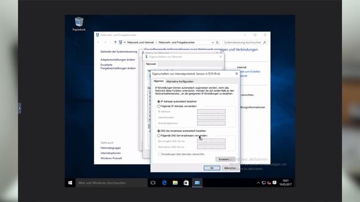Viewport: 360px width, 202px height.
Task: Close the TCP/IPv4 properties dialog
Action: (x=236, y=74)
